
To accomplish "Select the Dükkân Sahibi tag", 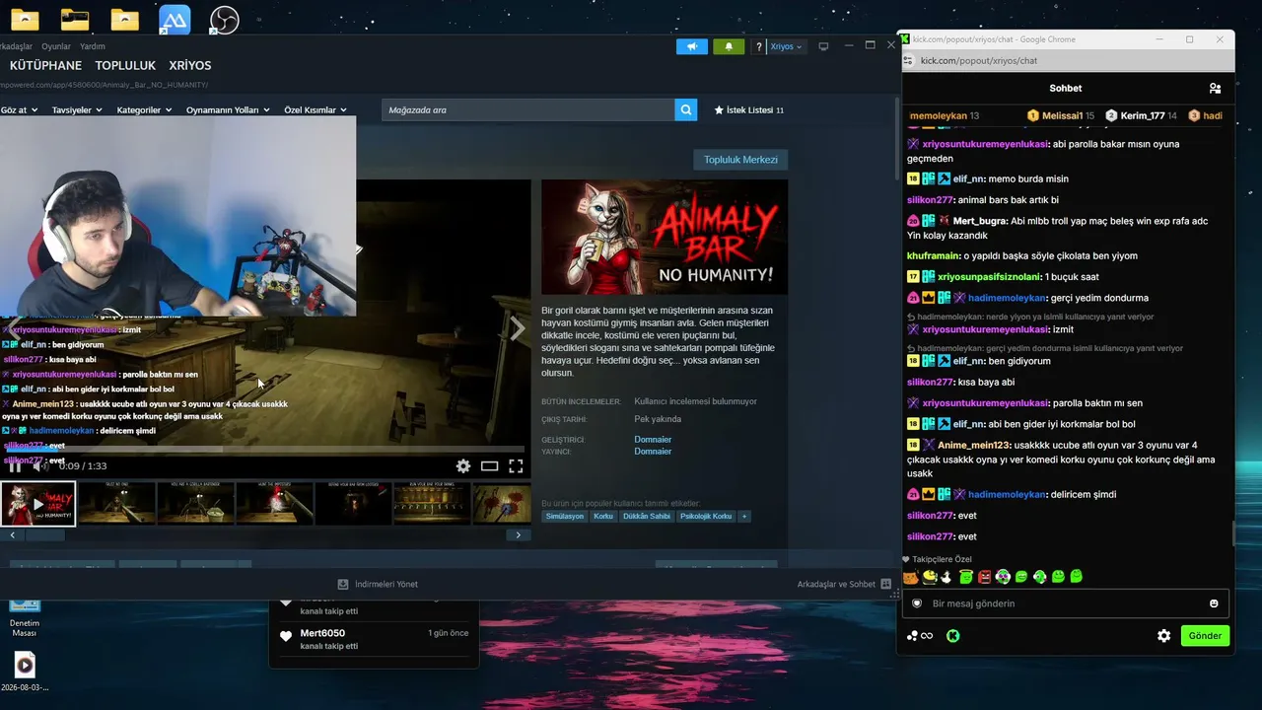I will [x=646, y=517].
